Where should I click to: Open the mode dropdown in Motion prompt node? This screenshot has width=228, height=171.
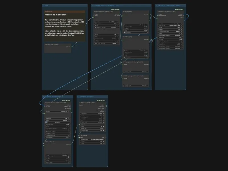(x=136, y=50)
